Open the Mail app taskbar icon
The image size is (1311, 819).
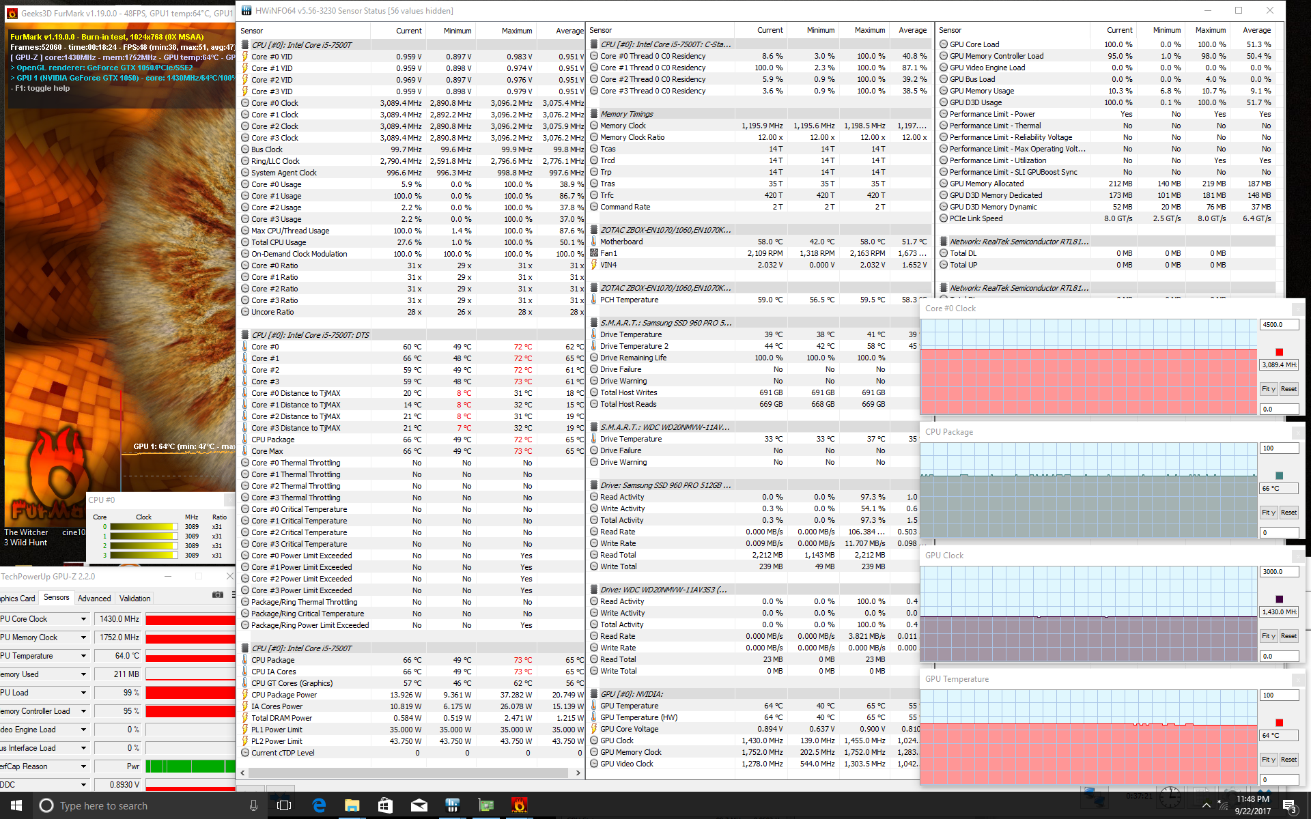click(419, 805)
